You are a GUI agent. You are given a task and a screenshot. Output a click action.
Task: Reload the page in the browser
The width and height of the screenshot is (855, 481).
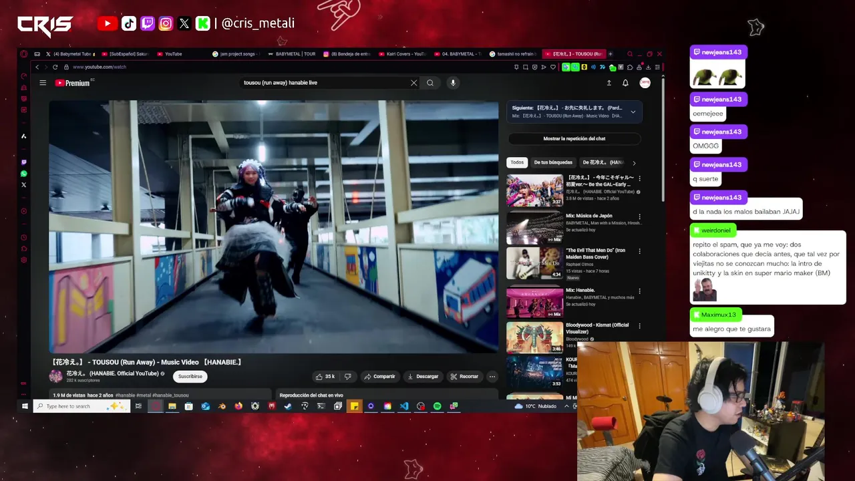pos(55,67)
